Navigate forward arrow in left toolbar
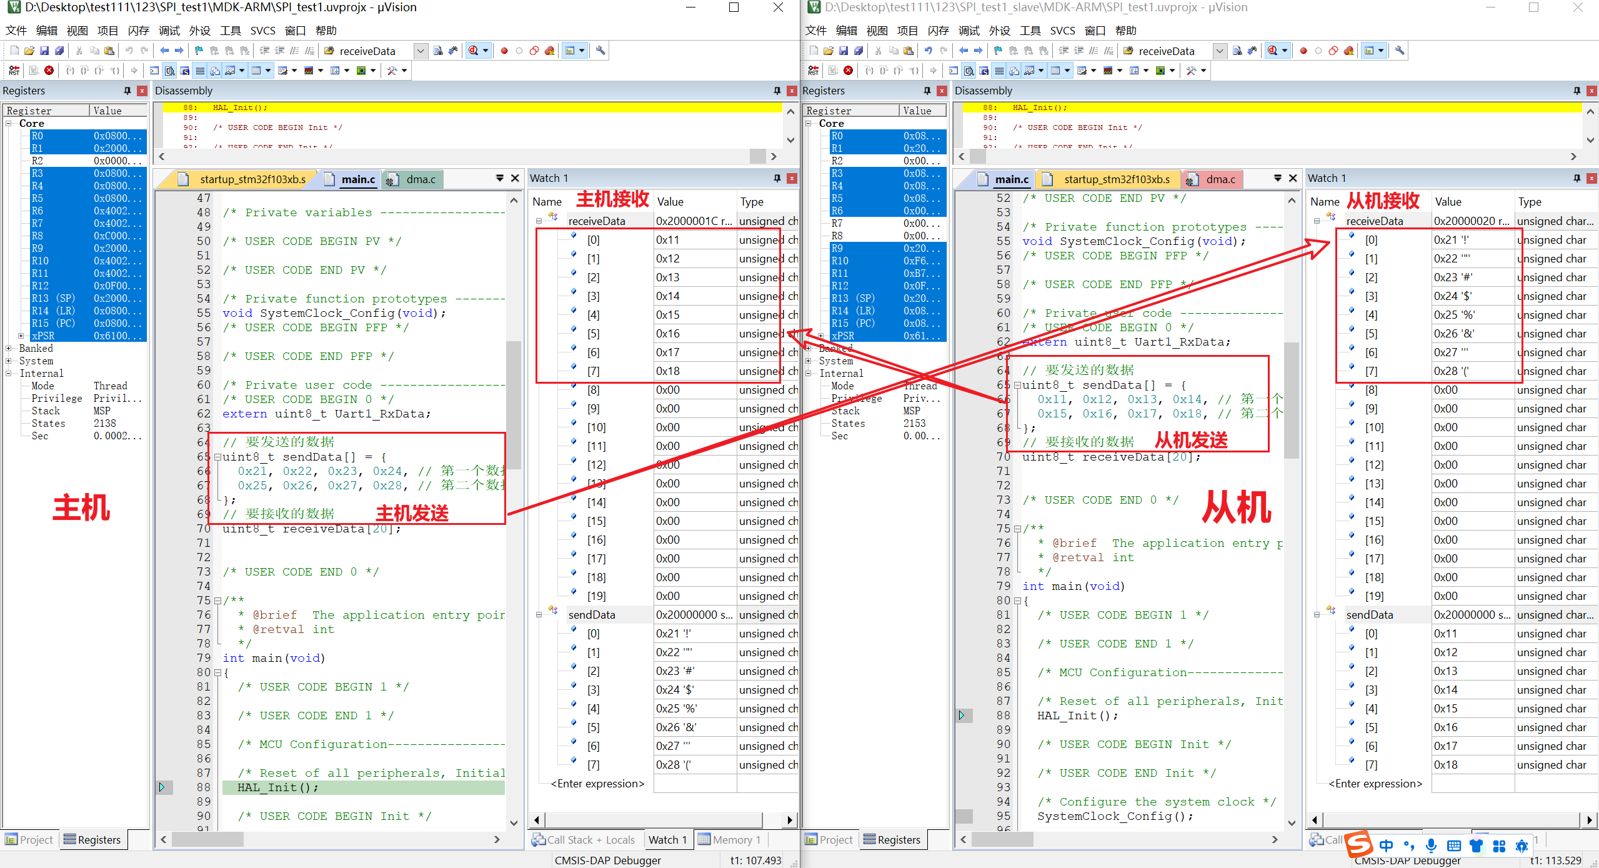Viewport: 1599px width, 868px height. (x=179, y=51)
